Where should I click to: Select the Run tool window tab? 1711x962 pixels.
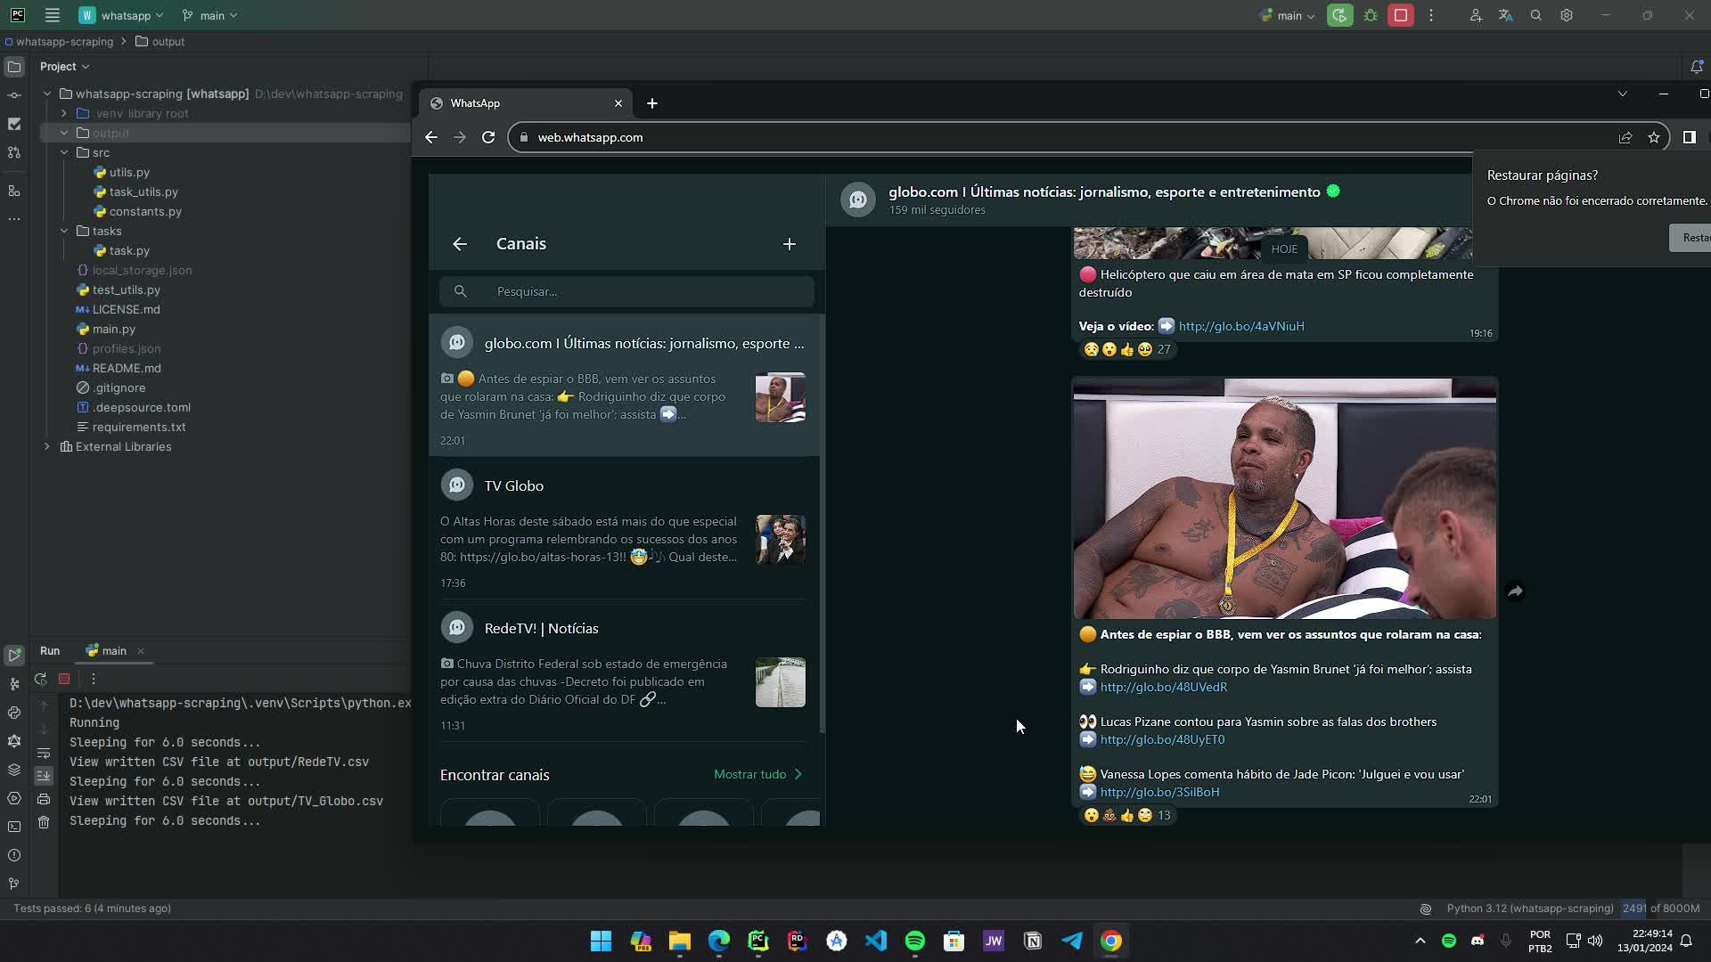tap(50, 651)
